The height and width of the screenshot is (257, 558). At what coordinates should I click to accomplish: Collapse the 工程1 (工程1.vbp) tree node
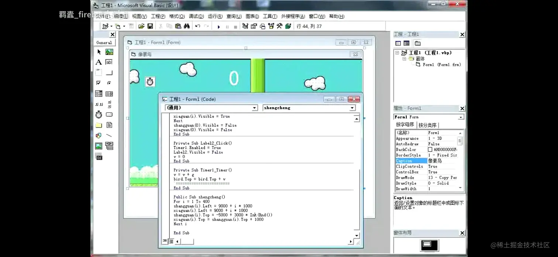[x=397, y=53]
